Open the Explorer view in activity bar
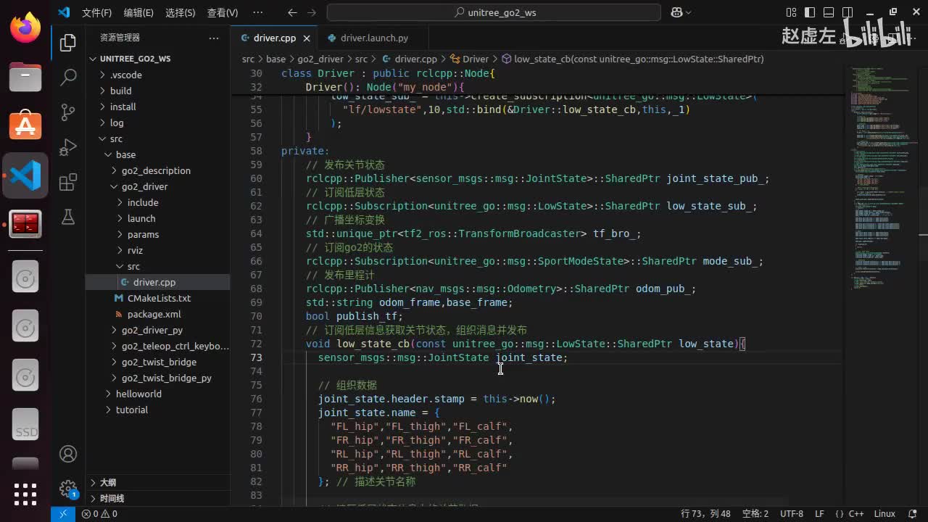This screenshot has height=522, width=928. pyautogui.click(x=68, y=43)
